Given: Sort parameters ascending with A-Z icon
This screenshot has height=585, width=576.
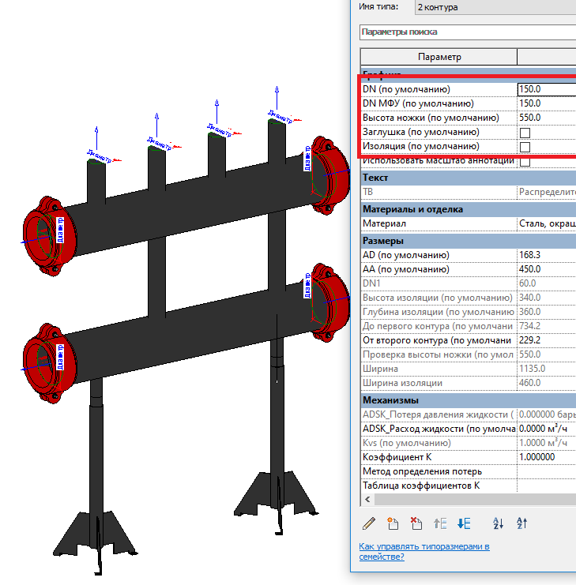Looking at the screenshot, I should pyautogui.click(x=499, y=523).
